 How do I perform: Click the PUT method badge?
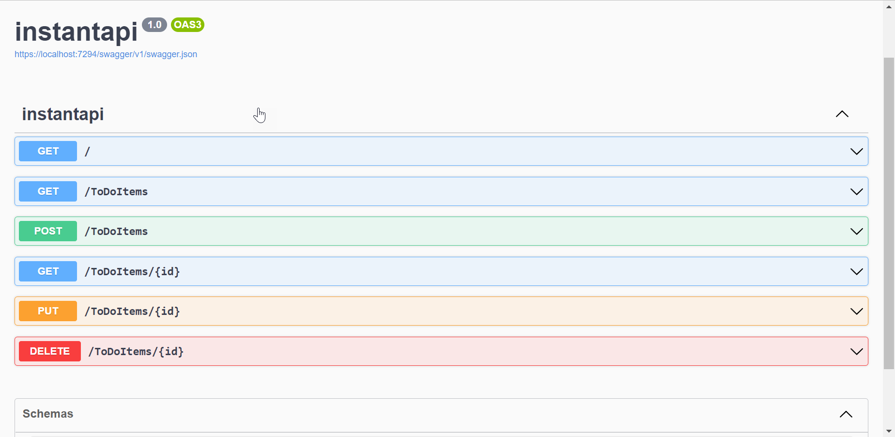[48, 311]
